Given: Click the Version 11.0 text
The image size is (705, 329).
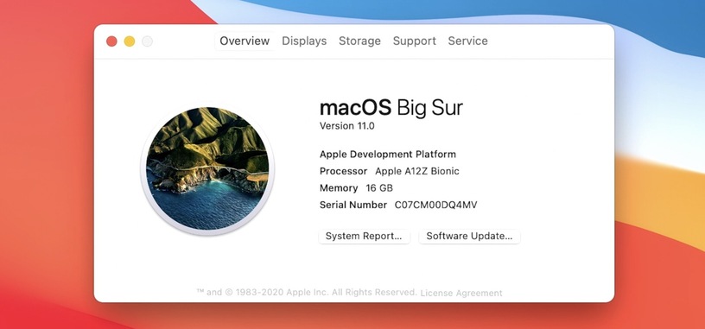Looking at the screenshot, I should click(346, 126).
